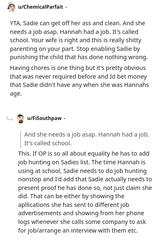Open u/FiSouthpaw's avatar image

click(20, 118)
